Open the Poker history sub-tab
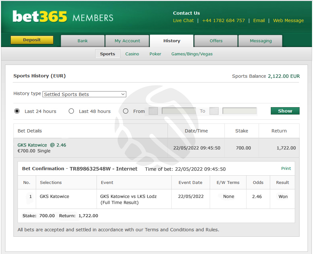The image size is (313, 254). coord(155,54)
